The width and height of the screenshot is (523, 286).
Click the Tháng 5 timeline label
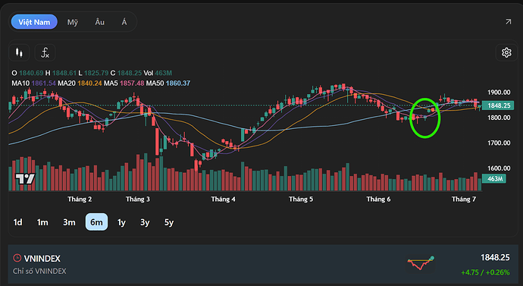[301, 200]
